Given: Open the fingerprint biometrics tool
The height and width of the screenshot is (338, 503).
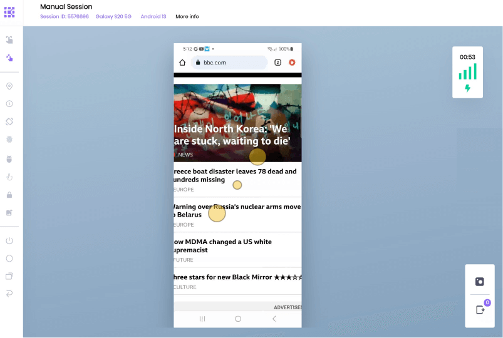Looking at the screenshot, I should coord(9,140).
